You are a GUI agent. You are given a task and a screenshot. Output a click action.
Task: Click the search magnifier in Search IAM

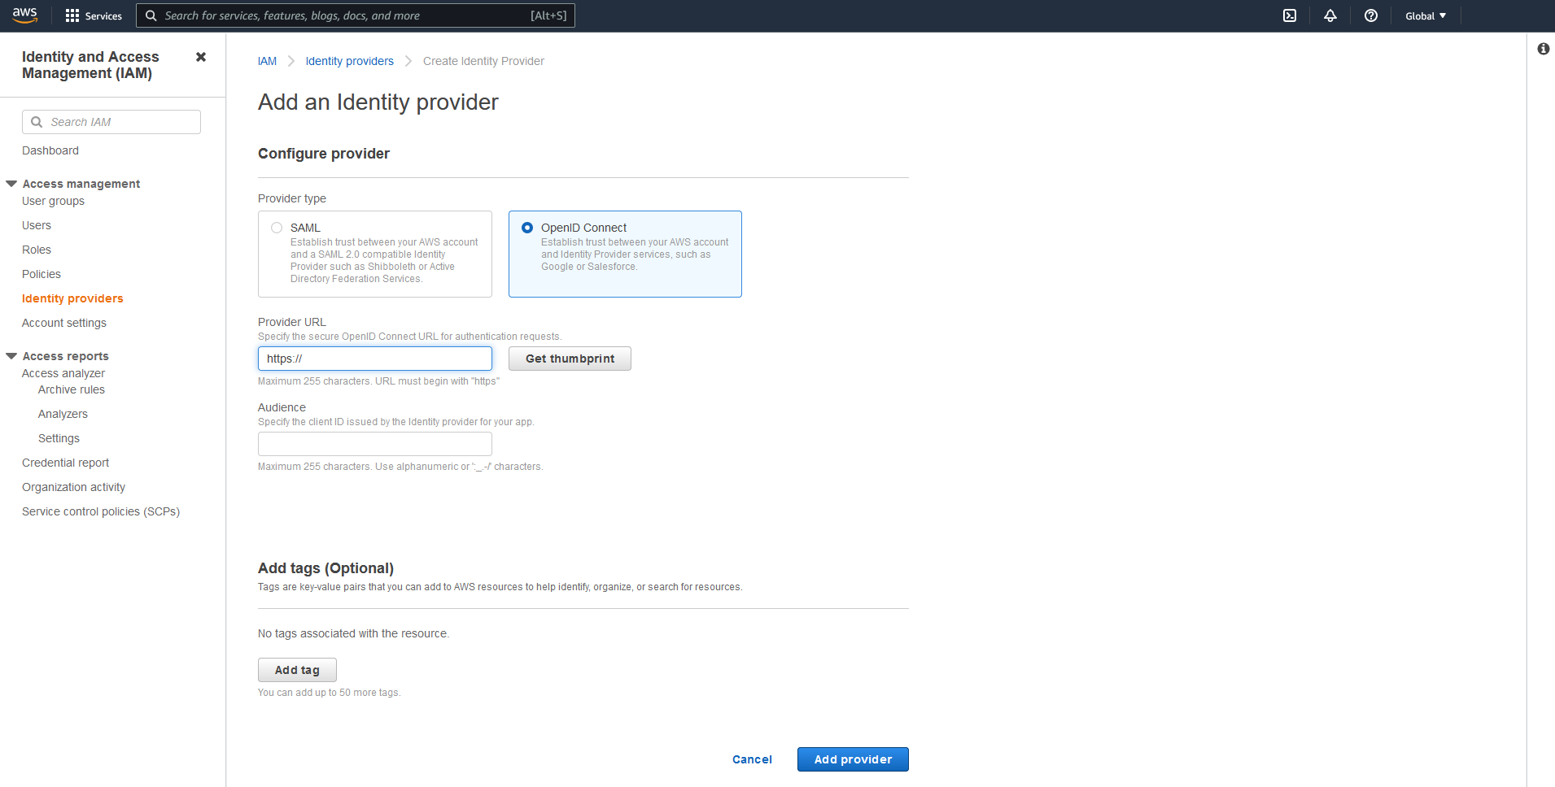[37, 122]
